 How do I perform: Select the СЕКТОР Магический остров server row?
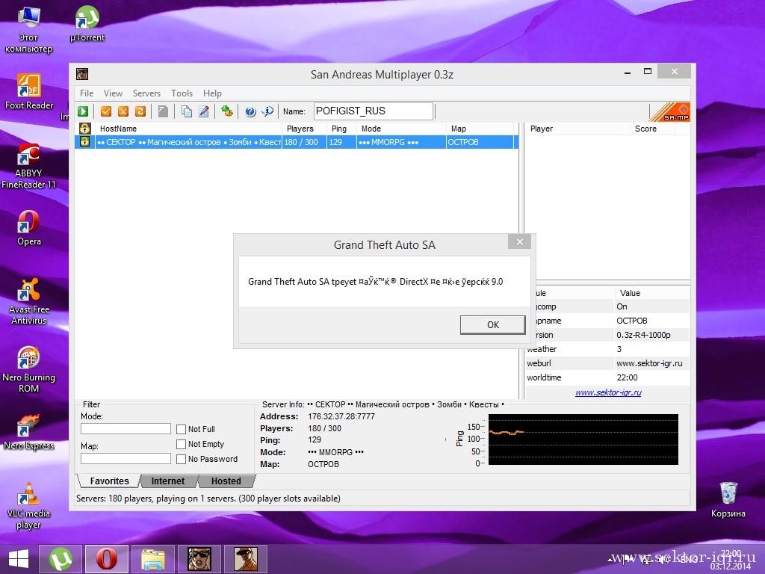(x=296, y=142)
